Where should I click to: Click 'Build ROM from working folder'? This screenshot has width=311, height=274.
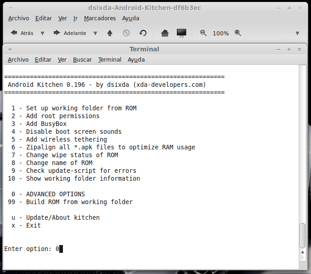[79, 202]
